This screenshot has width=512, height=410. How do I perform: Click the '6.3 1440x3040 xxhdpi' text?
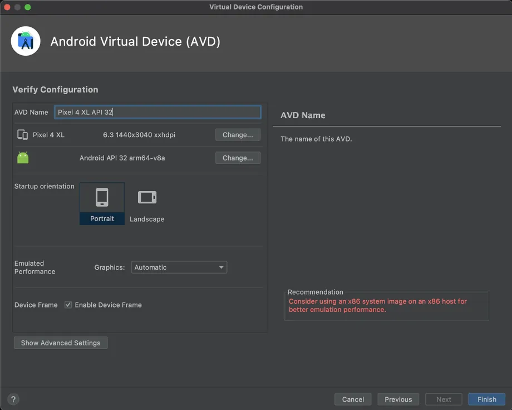point(139,135)
